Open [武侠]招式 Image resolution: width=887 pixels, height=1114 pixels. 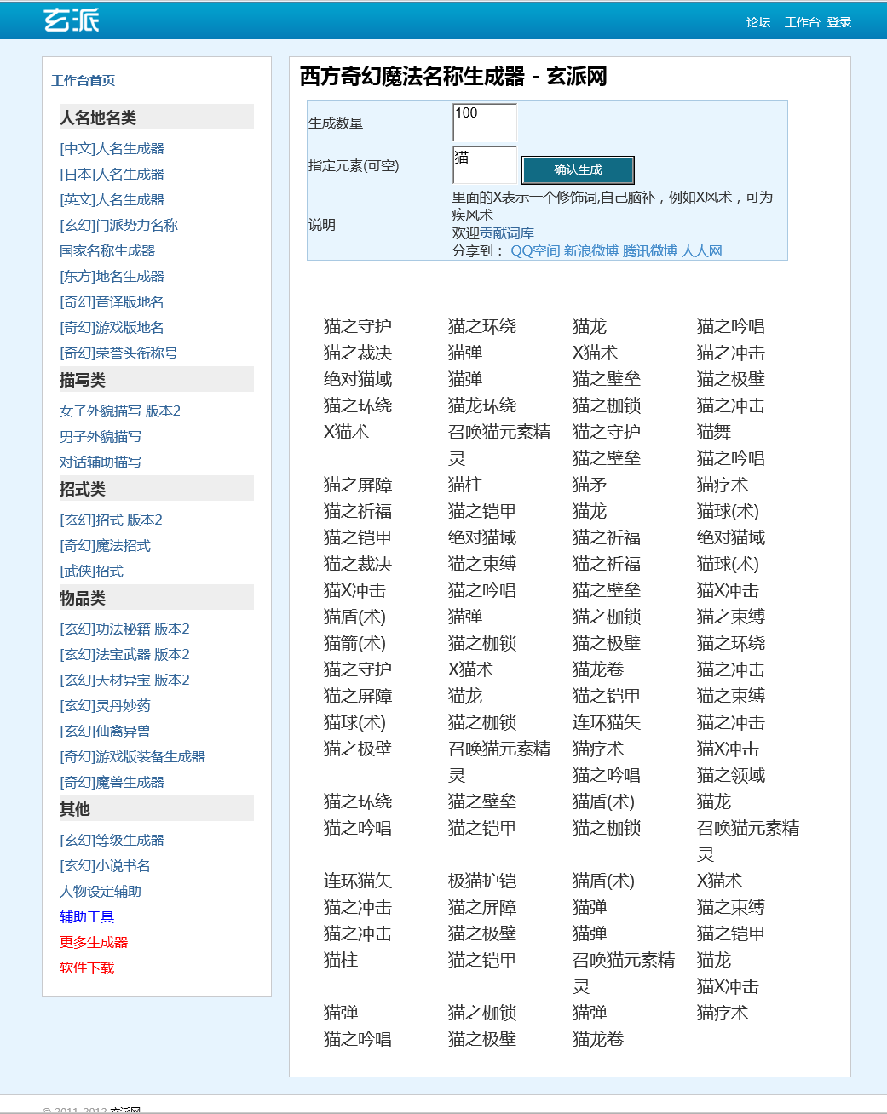point(91,571)
